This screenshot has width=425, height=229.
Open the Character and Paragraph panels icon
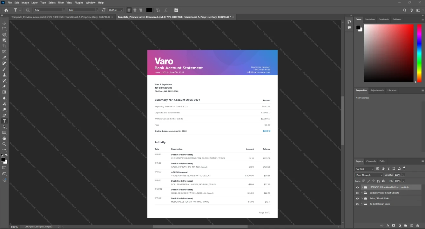point(176,10)
